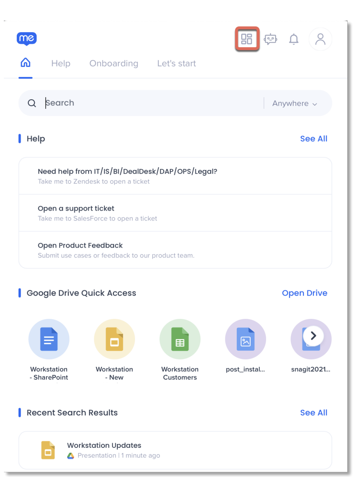This screenshot has height=477, width=355.
Task: Switch to the Onboarding tab
Action: 113,63
